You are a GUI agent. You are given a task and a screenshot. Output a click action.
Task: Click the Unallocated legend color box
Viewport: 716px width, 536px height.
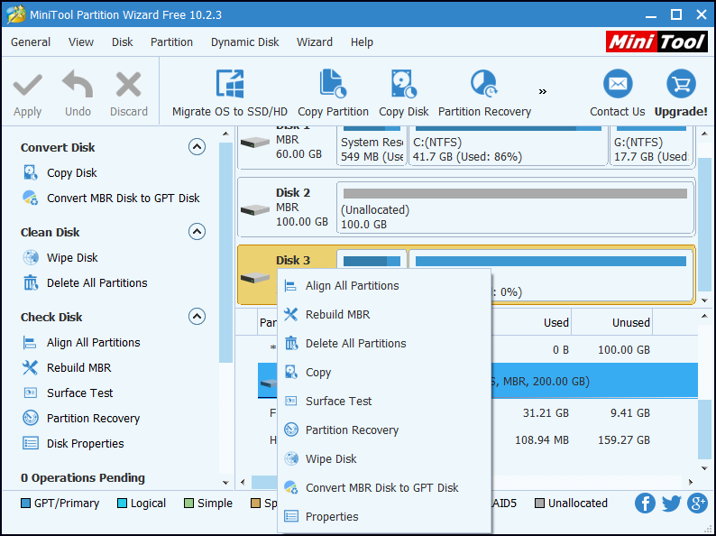pos(540,504)
